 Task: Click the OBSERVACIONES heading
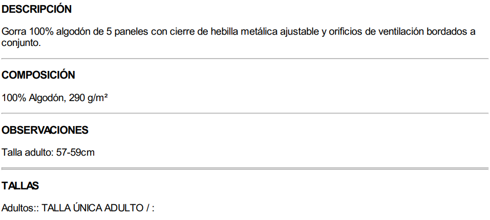pos(45,130)
